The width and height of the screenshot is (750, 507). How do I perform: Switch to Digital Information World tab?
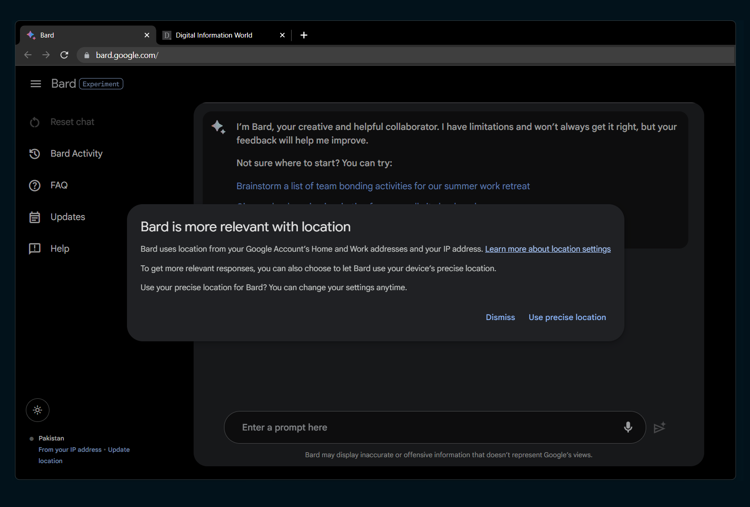[224, 35]
